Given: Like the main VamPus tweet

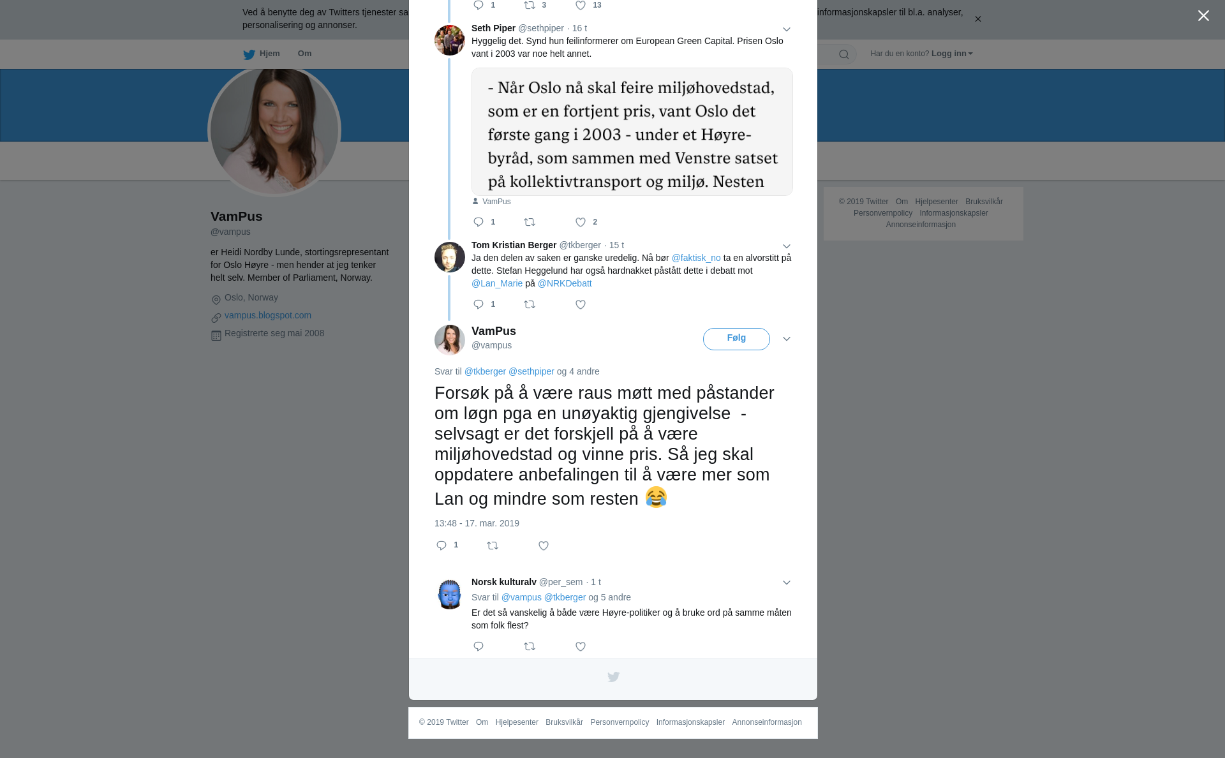Looking at the screenshot, I should [544, 546].
